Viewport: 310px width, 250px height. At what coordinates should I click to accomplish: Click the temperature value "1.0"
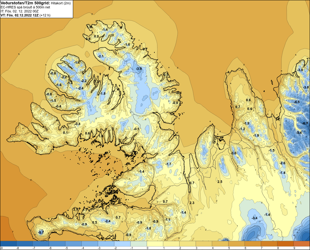90,27
